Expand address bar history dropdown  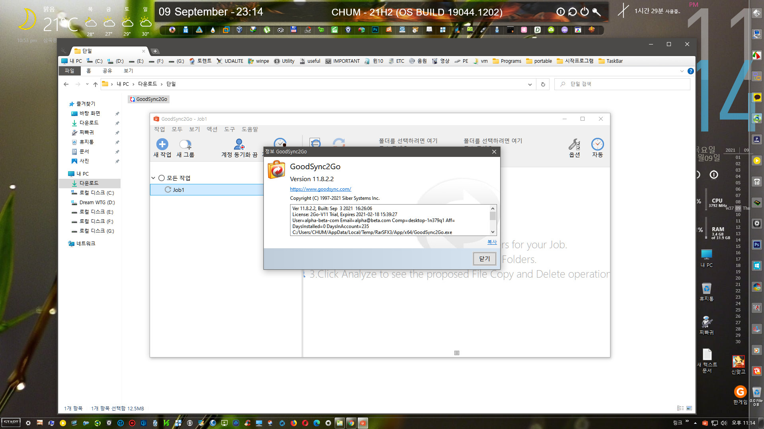pyautogui.click(x=530, y=84)
